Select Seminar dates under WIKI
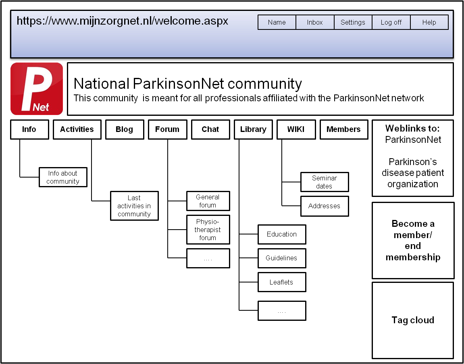 324,182
